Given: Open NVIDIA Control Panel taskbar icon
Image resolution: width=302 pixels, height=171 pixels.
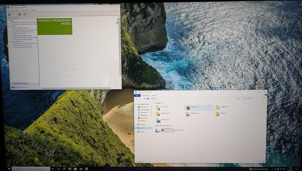Looking at the screenshot, I should pos(86,169).
